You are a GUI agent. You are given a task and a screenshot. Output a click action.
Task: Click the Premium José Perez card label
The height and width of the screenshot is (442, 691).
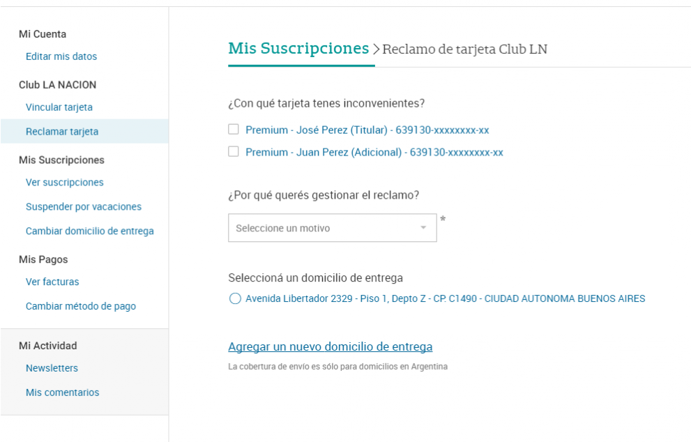pos(367,130)
